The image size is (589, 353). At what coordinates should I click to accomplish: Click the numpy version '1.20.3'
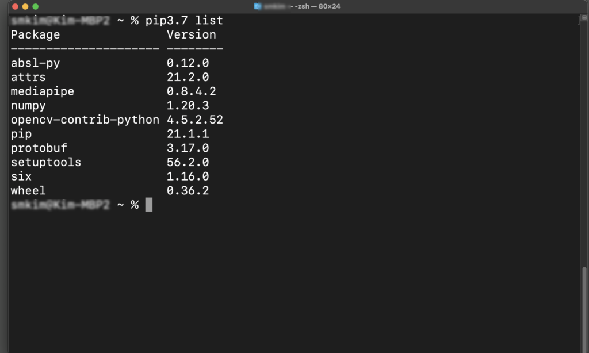(x=188, y=106)
